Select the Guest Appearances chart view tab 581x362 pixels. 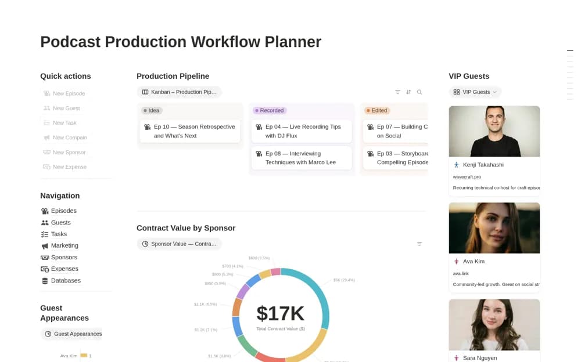(x=71, y=334)
